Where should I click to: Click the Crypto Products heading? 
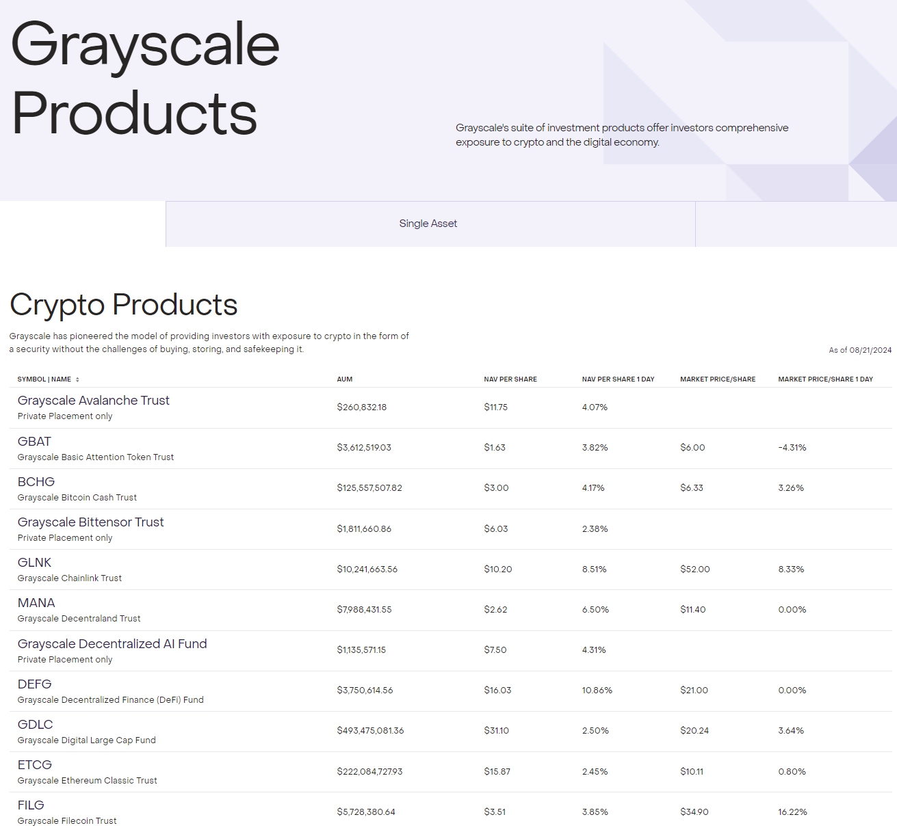[123, 306]
